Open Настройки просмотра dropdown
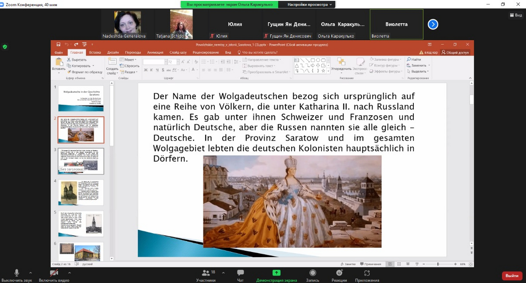This screenshot has height=283, width=526. tap(309, 4)
